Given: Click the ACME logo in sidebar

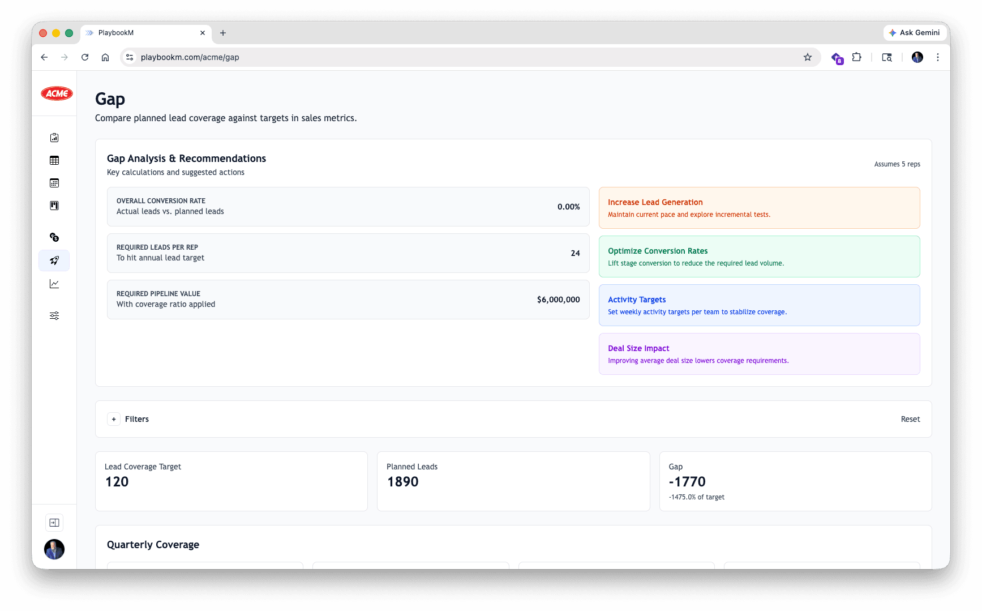Looking at the screenshot, I should 57,93.
